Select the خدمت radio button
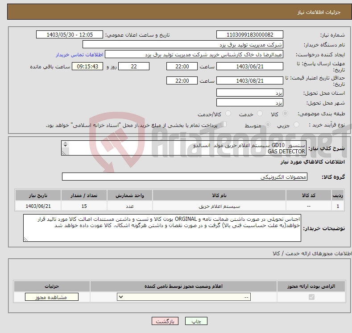The width and height of the screenshot is (352, 333). tap(260, 114)
